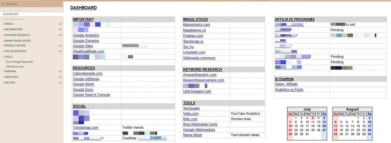Screen dimensions: 391x143
Task: Toggle the +SITE SUGGESTIONS chevron
Action: 60,51
